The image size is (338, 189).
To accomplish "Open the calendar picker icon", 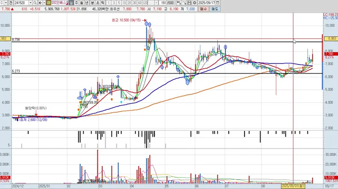I will pyautogui.click(x=218, y=3).
